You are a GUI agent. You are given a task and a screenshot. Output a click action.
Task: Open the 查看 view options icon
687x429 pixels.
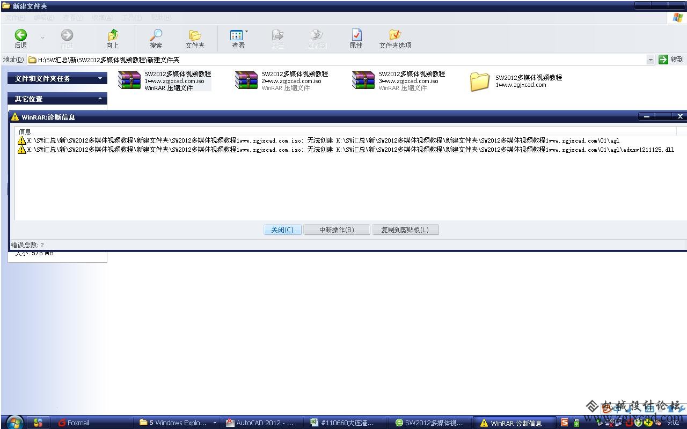(x=237, y=35)
